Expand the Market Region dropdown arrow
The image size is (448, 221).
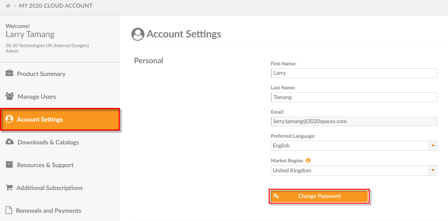pyautogui.click(x=433, y=171)
